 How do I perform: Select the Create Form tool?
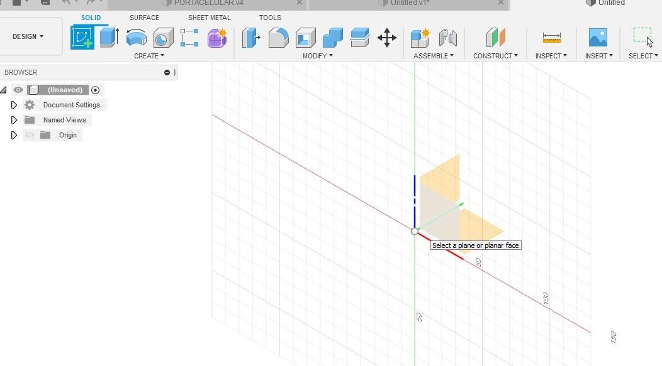click(218, 38)
